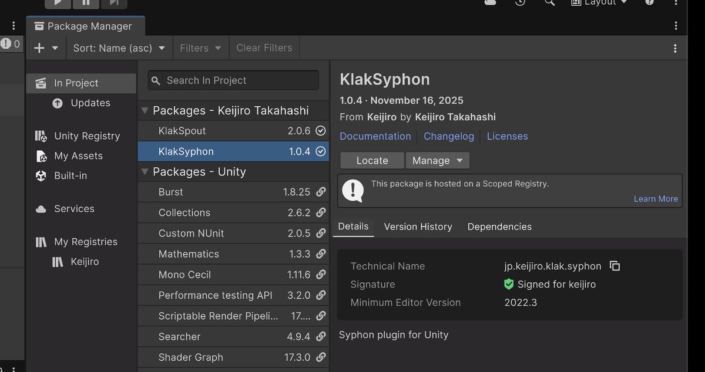
Task: Click the global search magnifier icon
Action: 549,3
